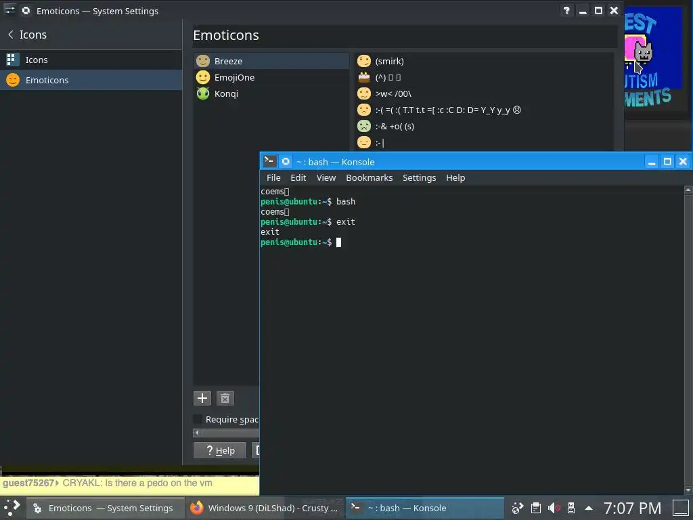Go back via the Icons header arrow

[x=11, y=35]
